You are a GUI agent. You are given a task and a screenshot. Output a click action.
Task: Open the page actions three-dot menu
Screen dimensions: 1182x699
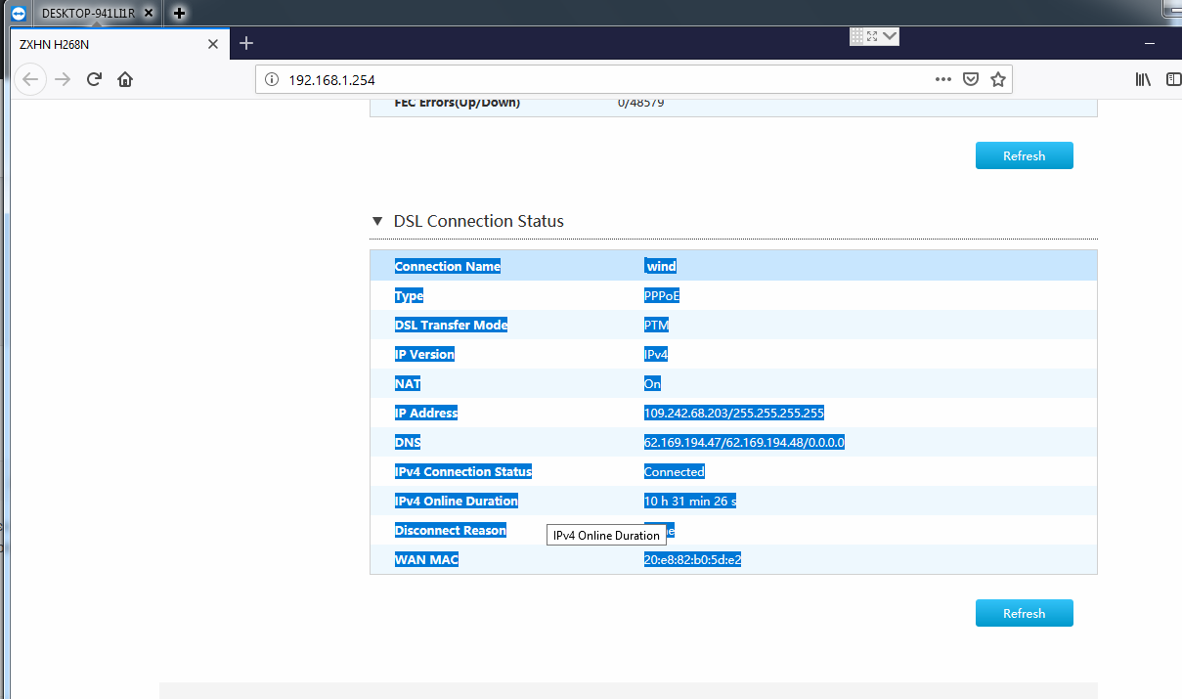(x=942, y=80)
